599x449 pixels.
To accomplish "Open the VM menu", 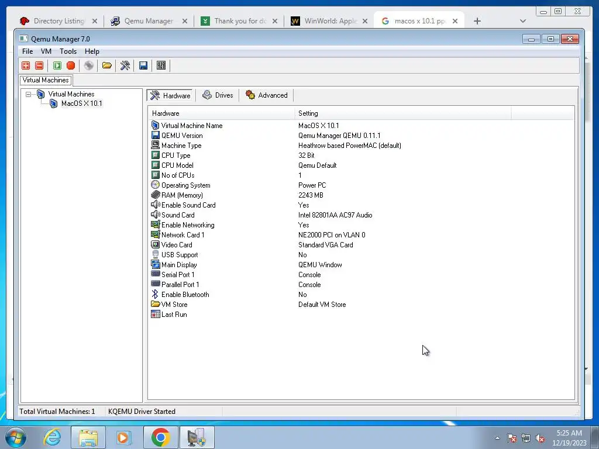I will (x=46, y=51).
